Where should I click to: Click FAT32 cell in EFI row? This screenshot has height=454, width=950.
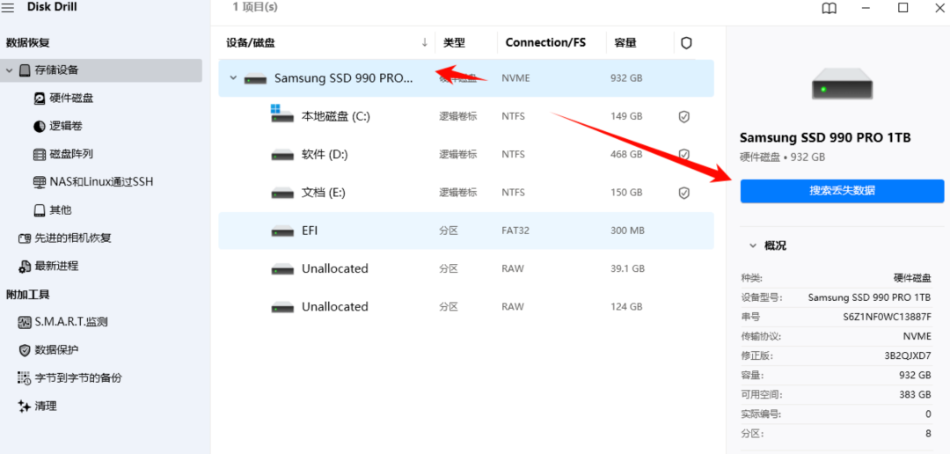coord(515,231)
